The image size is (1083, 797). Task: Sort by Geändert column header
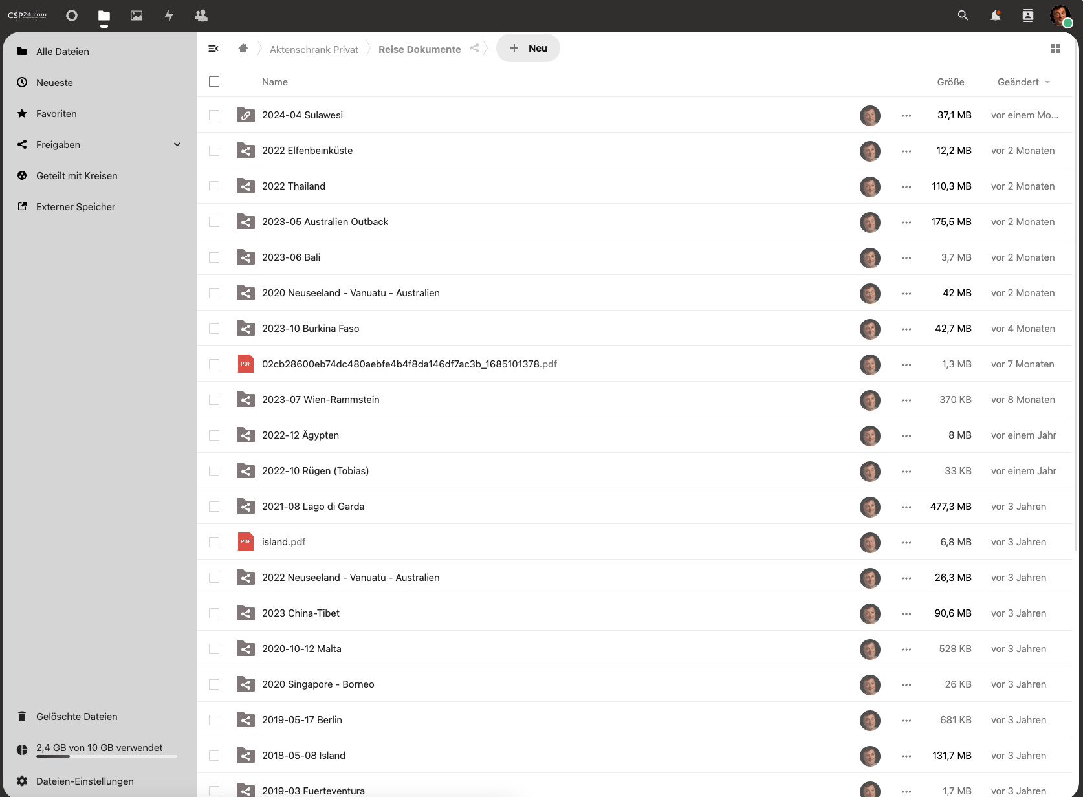click(x=1018, y=82)
